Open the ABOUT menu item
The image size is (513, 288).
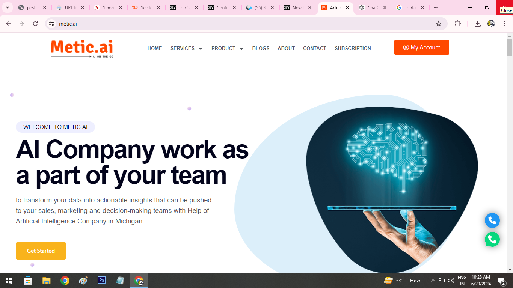(x=286, y=48)
